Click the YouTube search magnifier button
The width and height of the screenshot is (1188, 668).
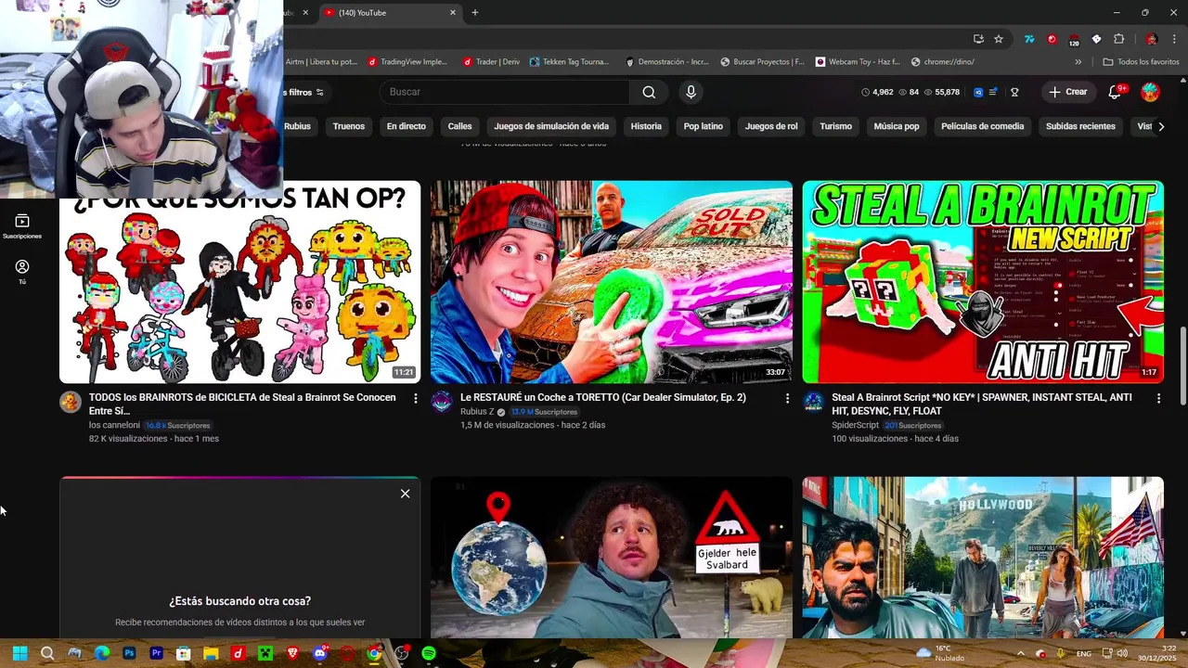coord(649,92)
